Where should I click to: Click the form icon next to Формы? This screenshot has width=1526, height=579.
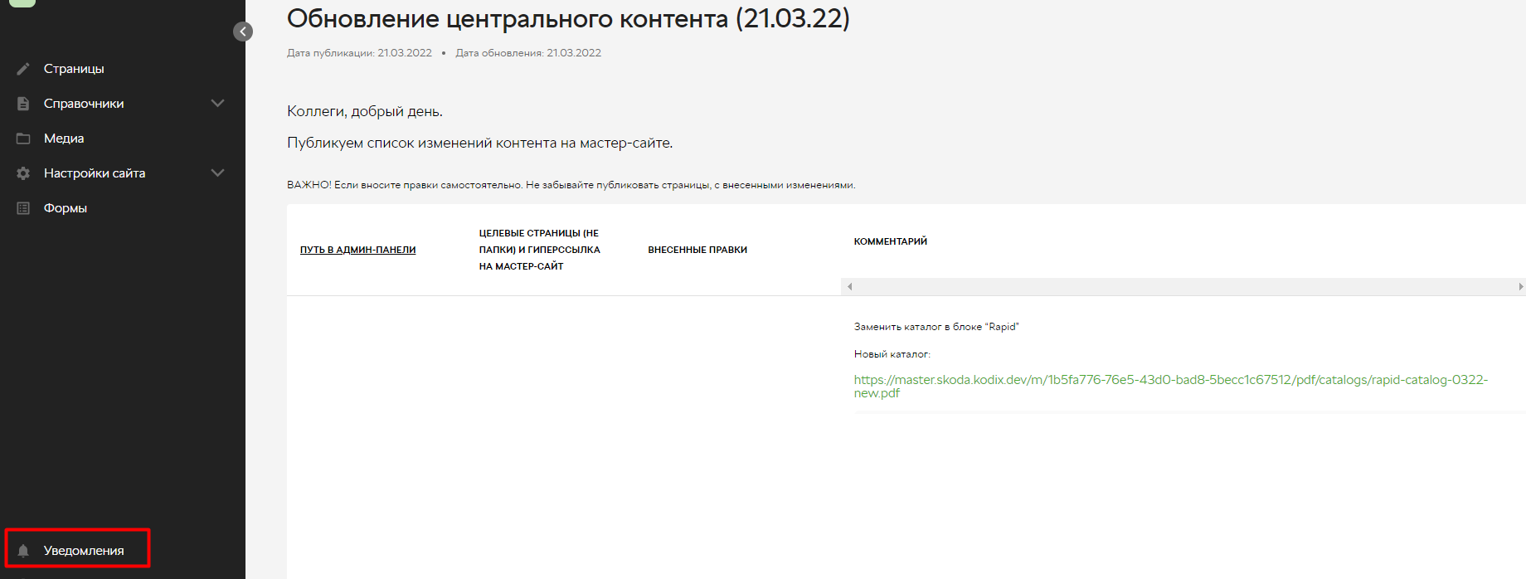click(23, 208)
